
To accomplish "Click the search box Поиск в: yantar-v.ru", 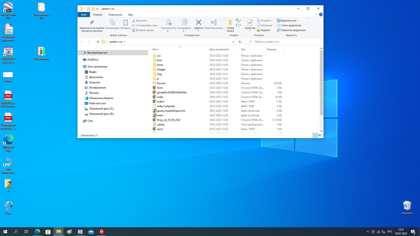I will coord(283,42).
